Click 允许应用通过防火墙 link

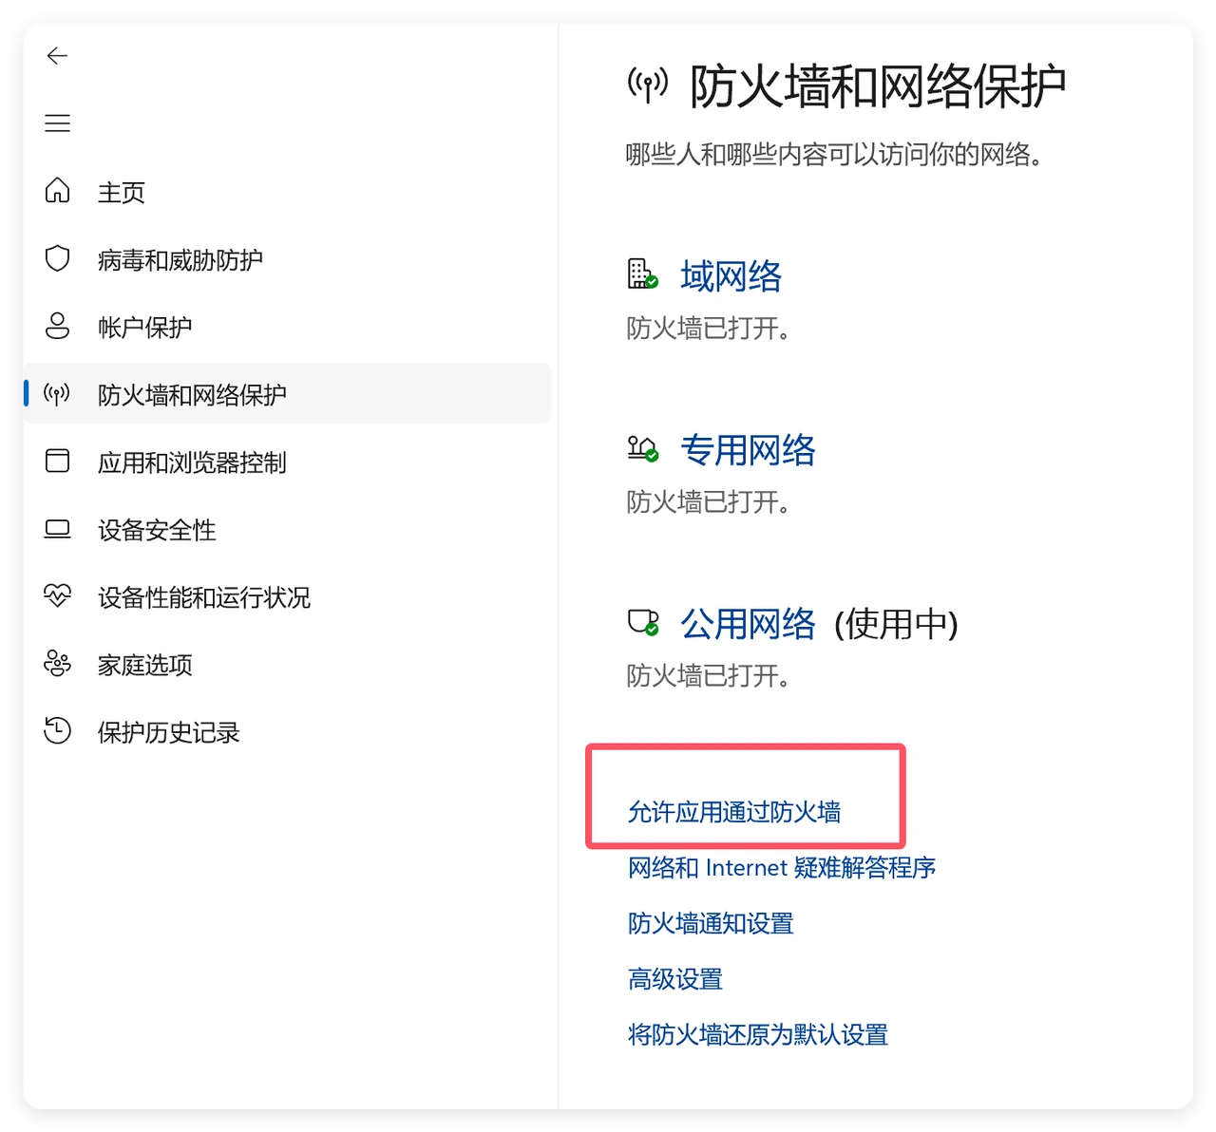[x=734, y=812]
